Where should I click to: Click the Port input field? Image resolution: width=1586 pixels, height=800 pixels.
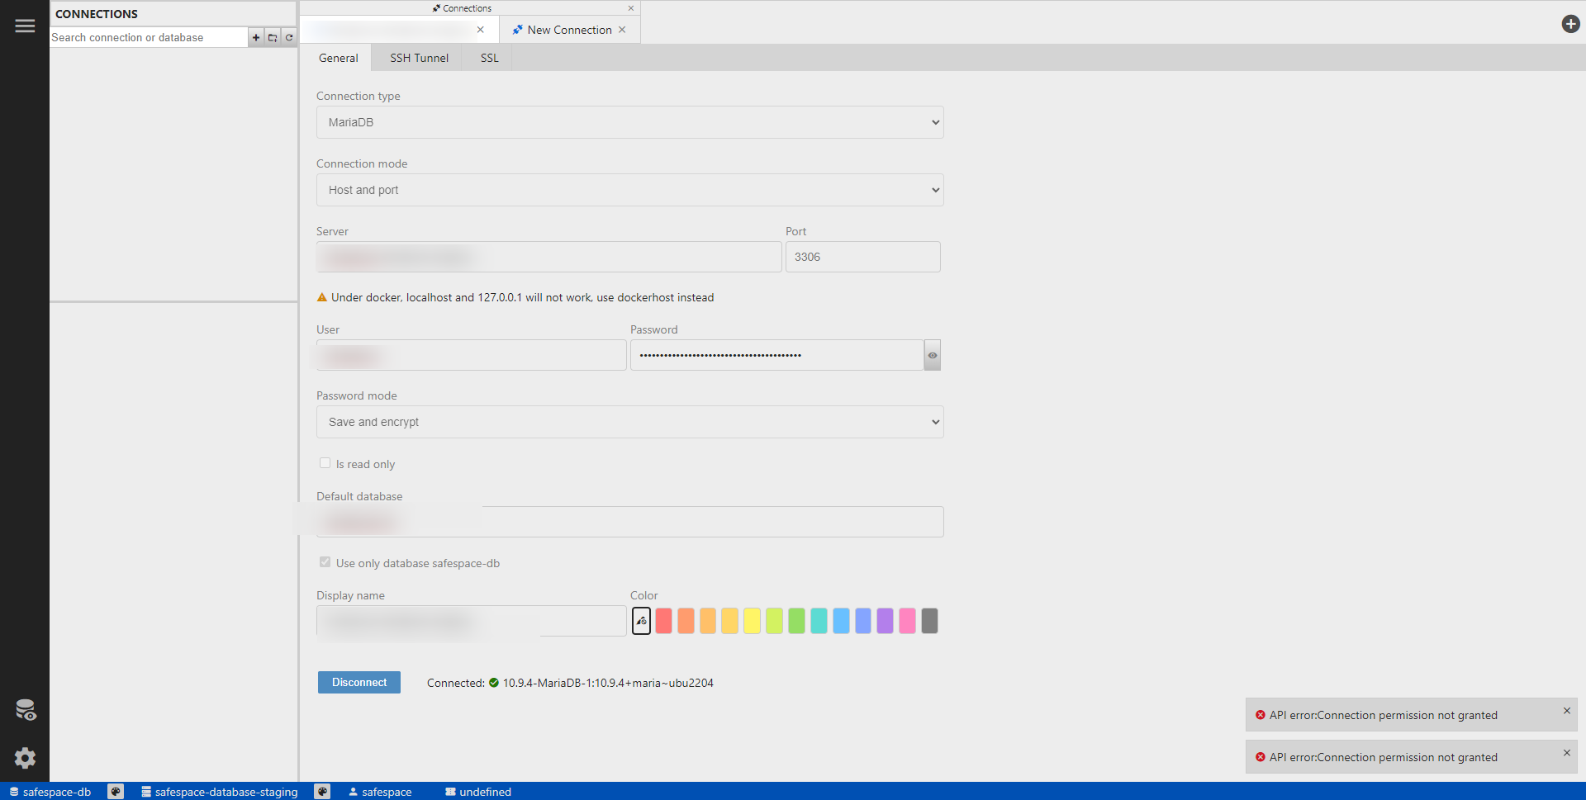[862, 257]
